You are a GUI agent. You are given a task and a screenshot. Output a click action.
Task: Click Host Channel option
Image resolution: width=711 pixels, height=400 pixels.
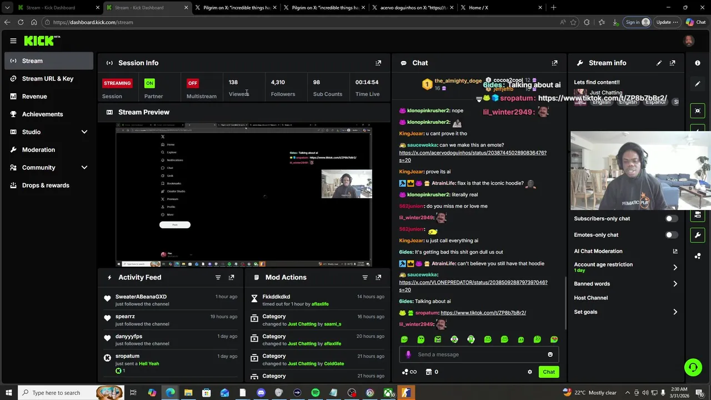(x=590, y=298)
